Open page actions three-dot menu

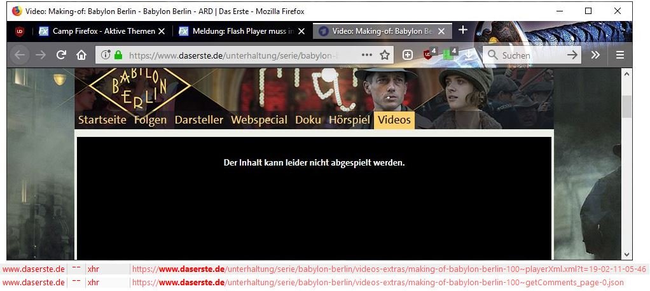coord(367,55)
